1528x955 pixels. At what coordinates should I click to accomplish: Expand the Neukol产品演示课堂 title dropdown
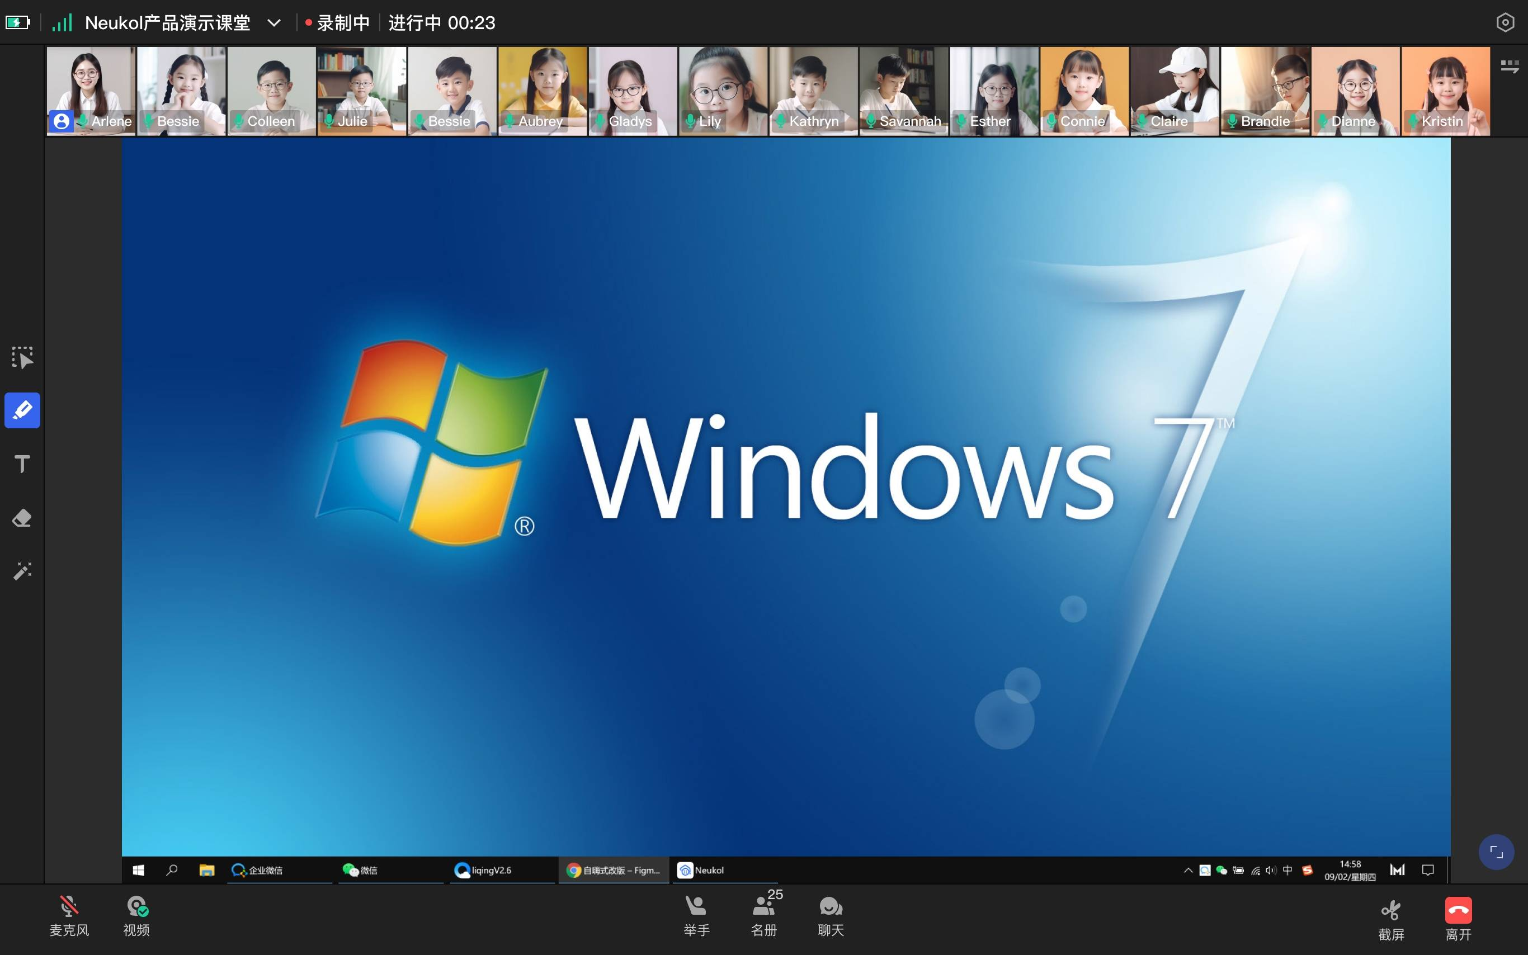click(273, 23)
